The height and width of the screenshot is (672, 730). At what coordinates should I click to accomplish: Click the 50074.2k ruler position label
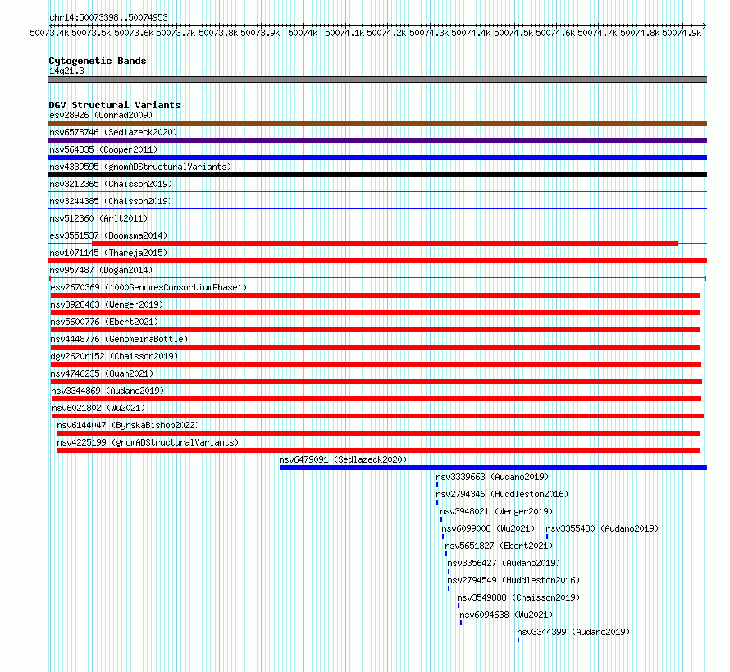(x=386, y=33)
